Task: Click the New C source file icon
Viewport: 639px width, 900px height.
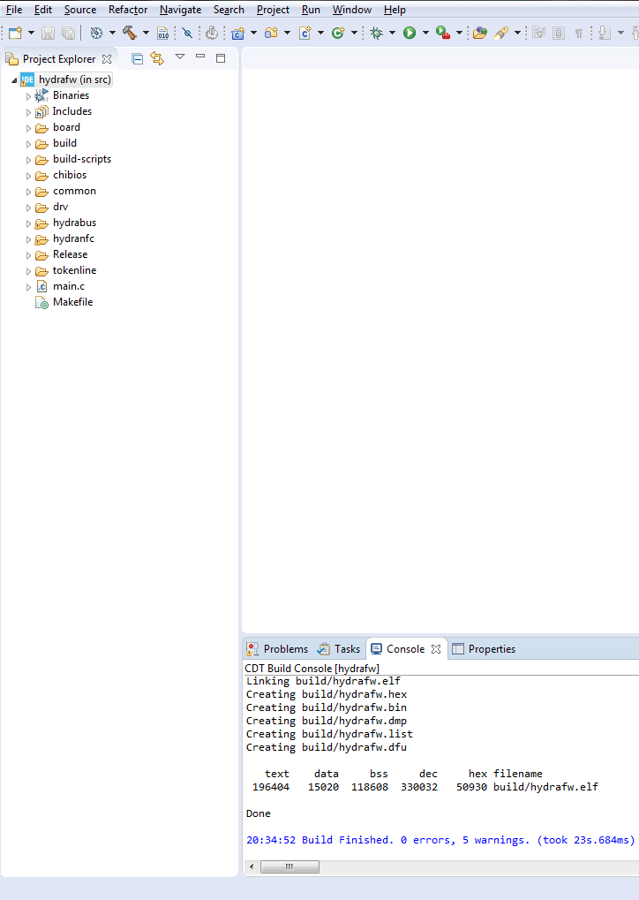Action: pos(305,33)
